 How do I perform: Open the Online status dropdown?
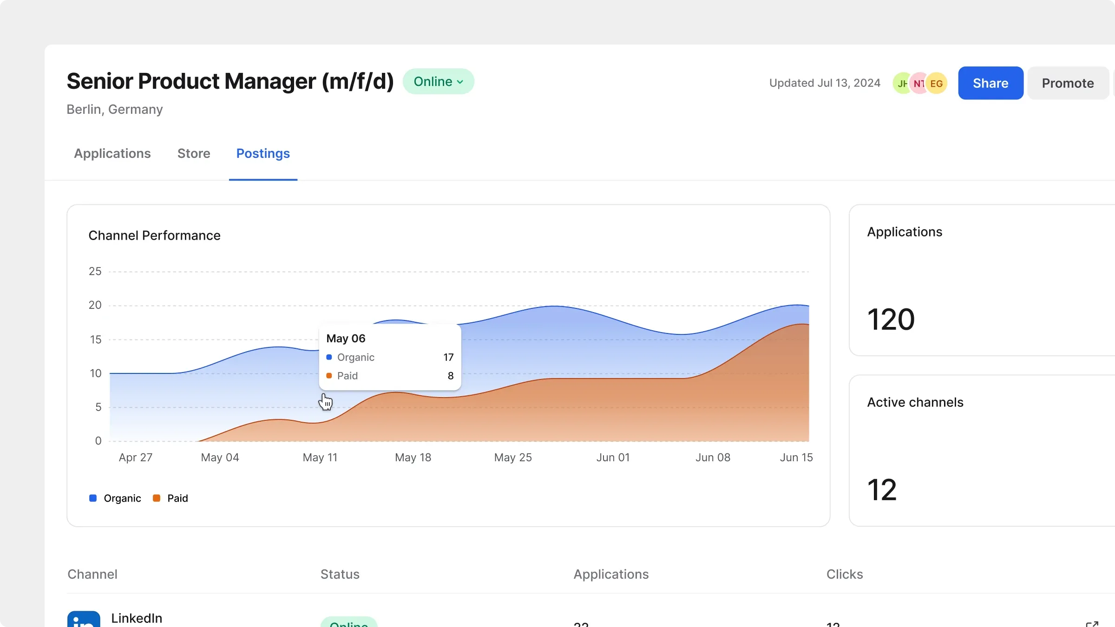(x=438, y=82)
